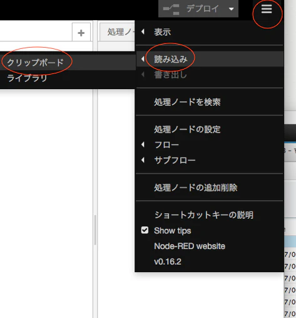Open the deploy options dropdown arrow

231,9
